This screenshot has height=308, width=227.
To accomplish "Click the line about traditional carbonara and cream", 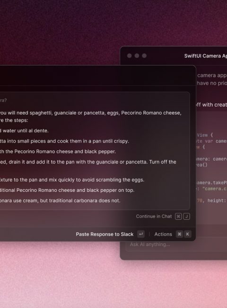I will click(60, 201).
